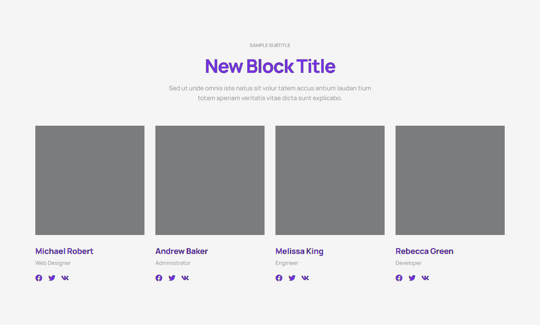The width and height of the screenshot is (540, 325).
Task: Click Michael Robert's Facebook icon
Action: [39, 278]
